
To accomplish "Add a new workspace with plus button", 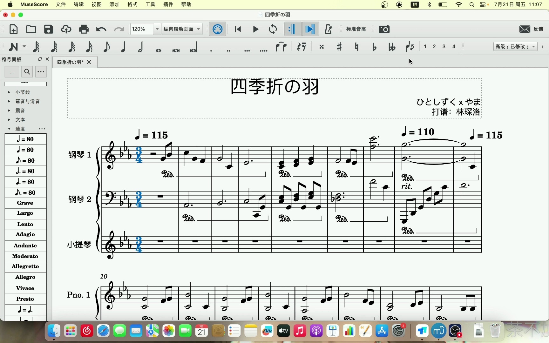I will pyautogui.click(x=543, y=47).
